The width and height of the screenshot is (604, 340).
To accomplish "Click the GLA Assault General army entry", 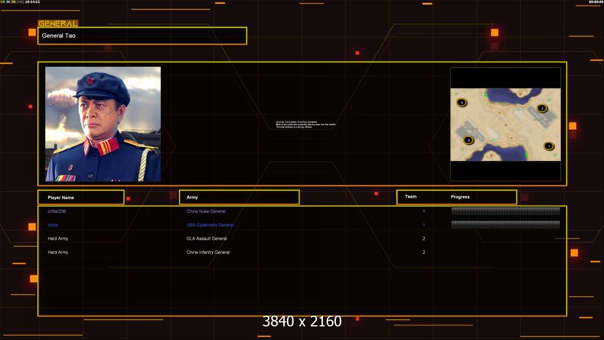I will point(207,239).
